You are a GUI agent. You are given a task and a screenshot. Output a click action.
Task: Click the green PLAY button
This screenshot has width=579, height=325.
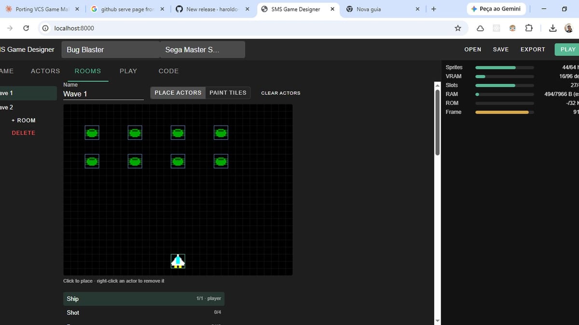tap(567, 50)
